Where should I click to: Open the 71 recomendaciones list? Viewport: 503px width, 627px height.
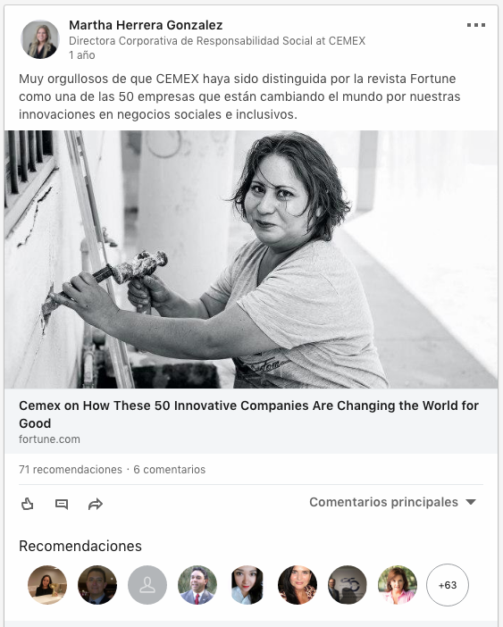point(71,470)
